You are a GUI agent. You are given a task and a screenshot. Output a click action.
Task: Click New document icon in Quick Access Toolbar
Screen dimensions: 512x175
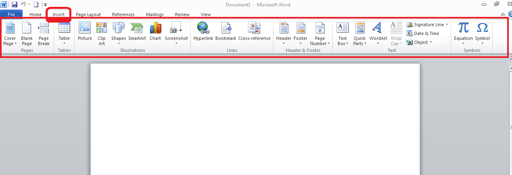point(36,4)
